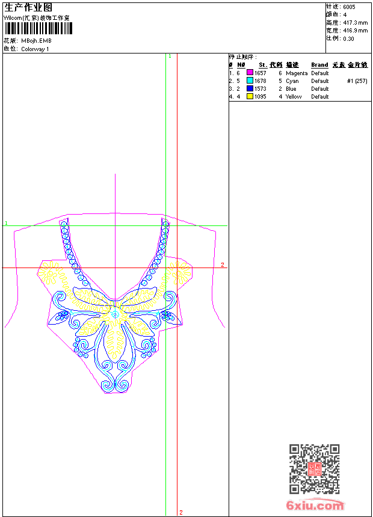Click the embroidery design center point
Image resolution: width=373 pixels, height=517 pixels.
point(115,314)
